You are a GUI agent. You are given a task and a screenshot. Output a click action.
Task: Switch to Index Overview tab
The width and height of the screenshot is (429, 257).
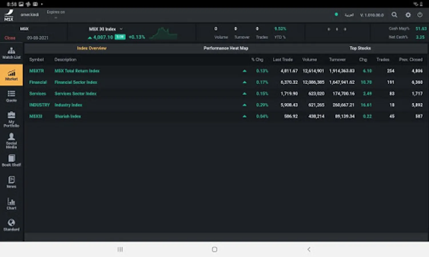point(91,48)
